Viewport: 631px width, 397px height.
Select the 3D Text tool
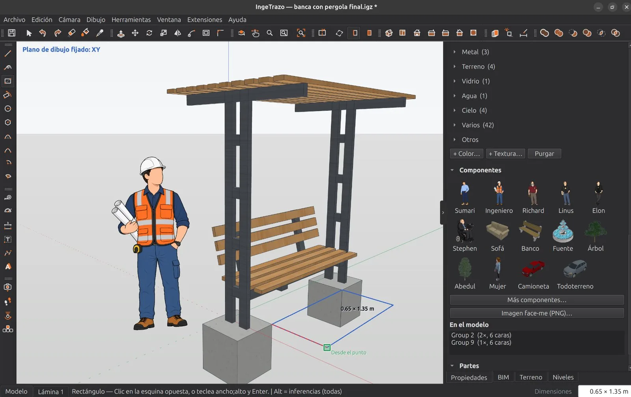tap(8, 267)
